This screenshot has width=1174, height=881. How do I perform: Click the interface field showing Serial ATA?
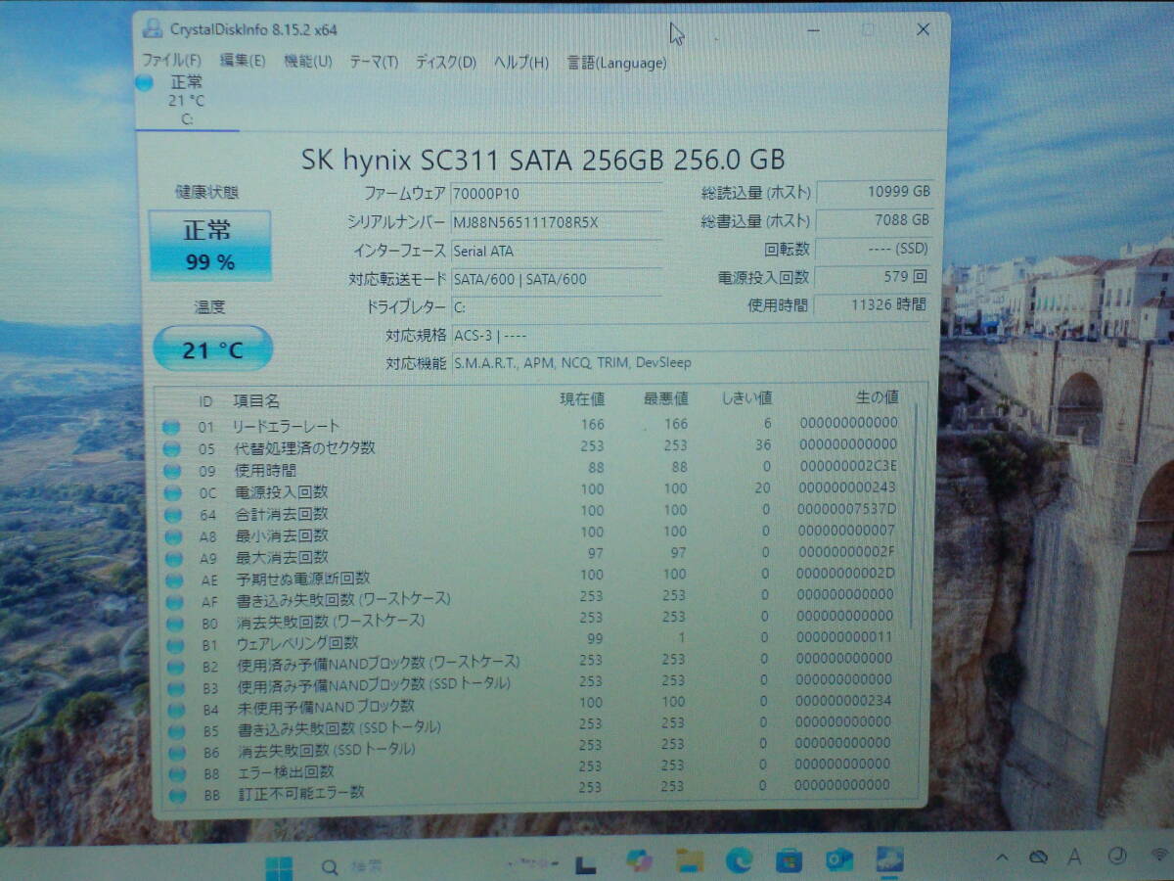(x=556, y=251)
